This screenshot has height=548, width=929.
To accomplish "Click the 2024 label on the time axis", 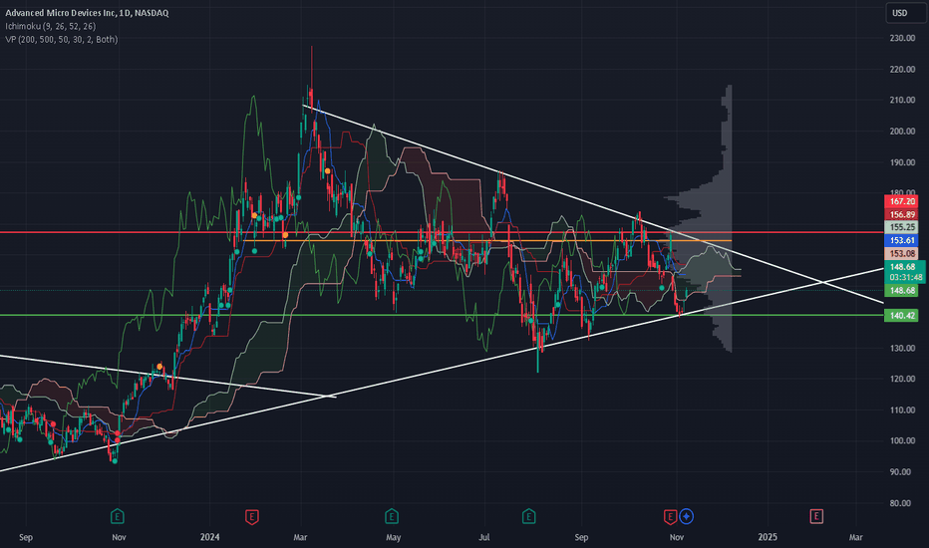I will (x=209, y=537).
